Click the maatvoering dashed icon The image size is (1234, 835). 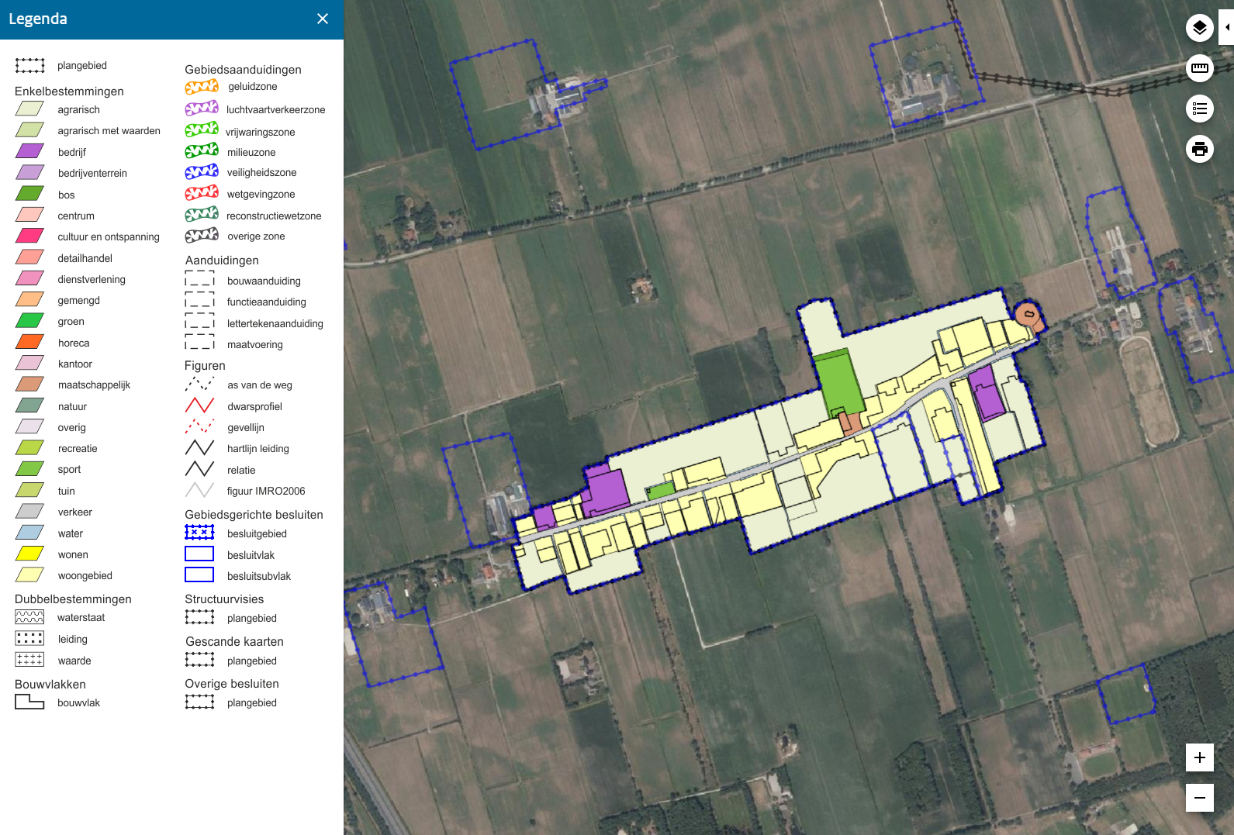click(199, 342)
